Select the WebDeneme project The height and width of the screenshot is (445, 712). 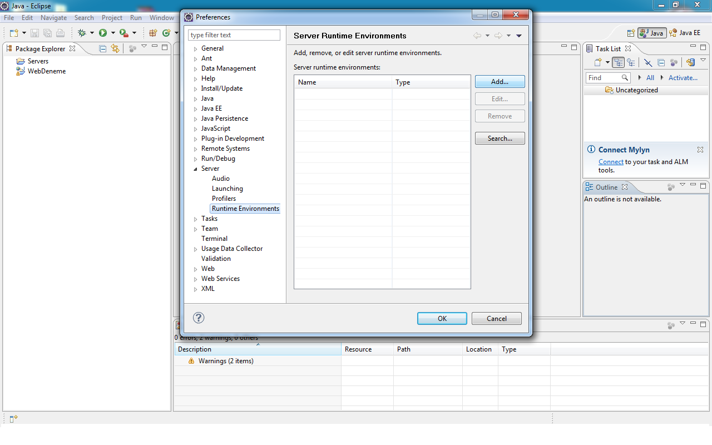pos(41,71)
